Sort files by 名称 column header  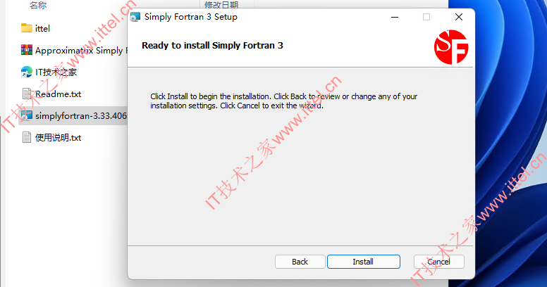(x=38, y=5)
